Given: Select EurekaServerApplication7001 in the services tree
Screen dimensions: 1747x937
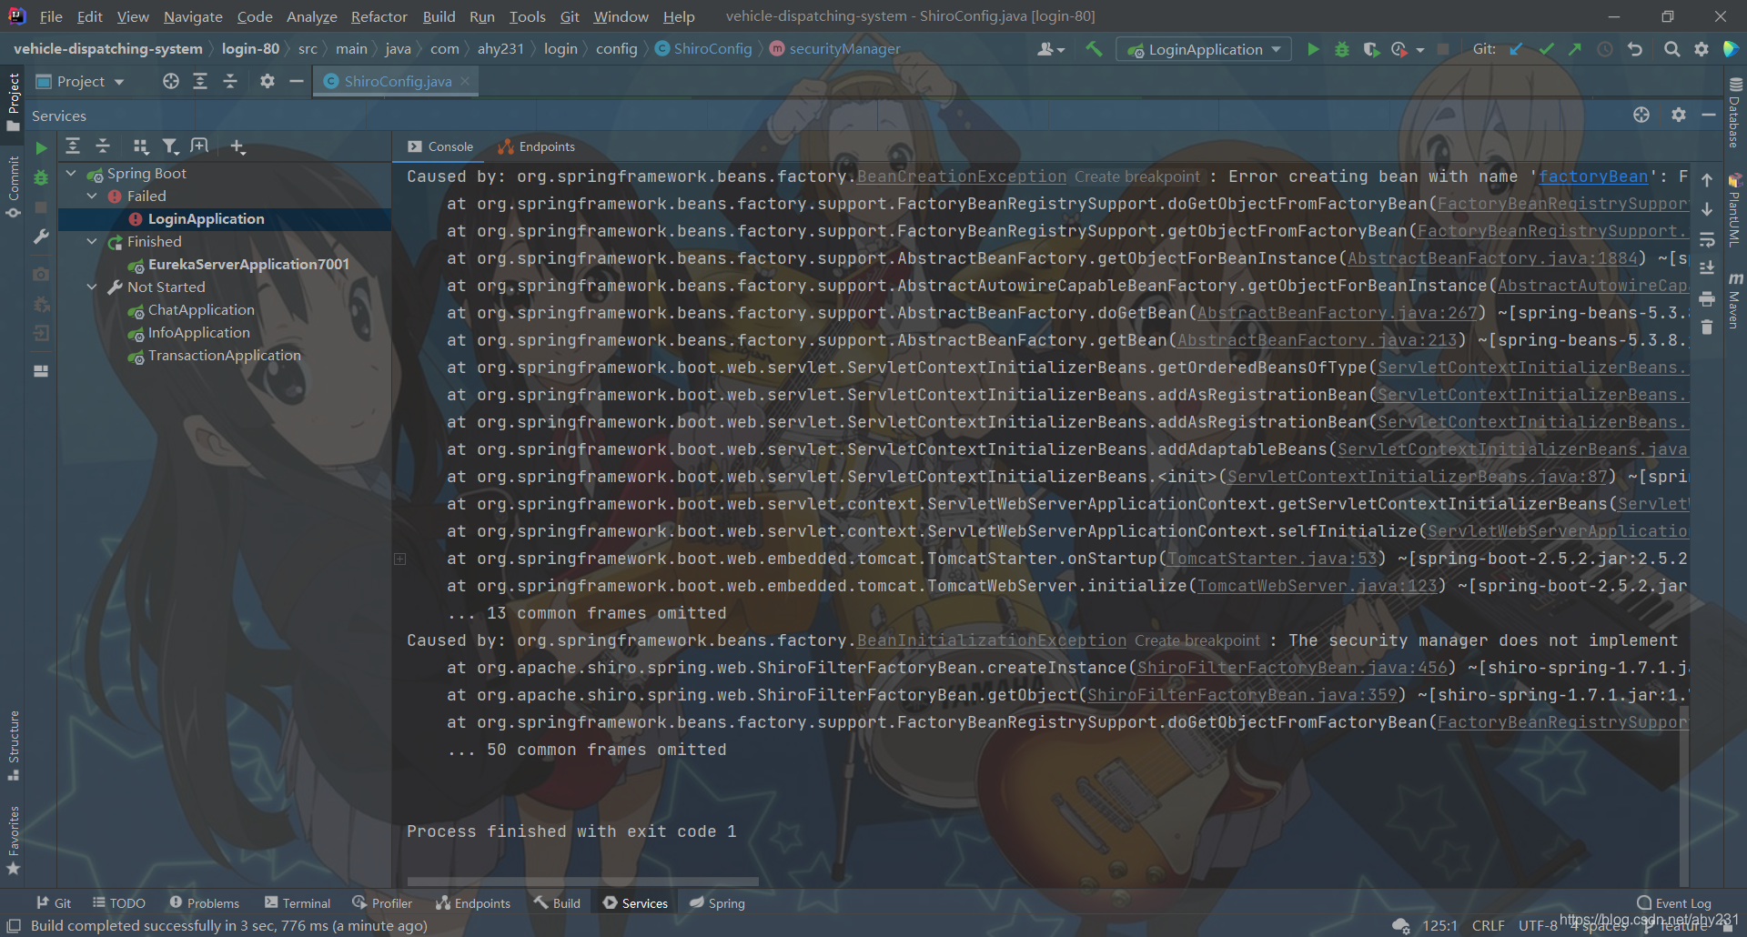Looking at the screenshot, I should coord(248,264).
